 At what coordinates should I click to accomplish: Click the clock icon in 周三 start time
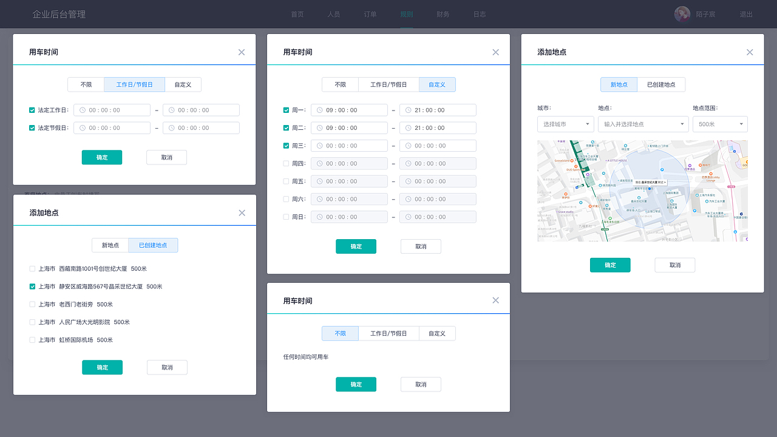[x=320, y=146]
